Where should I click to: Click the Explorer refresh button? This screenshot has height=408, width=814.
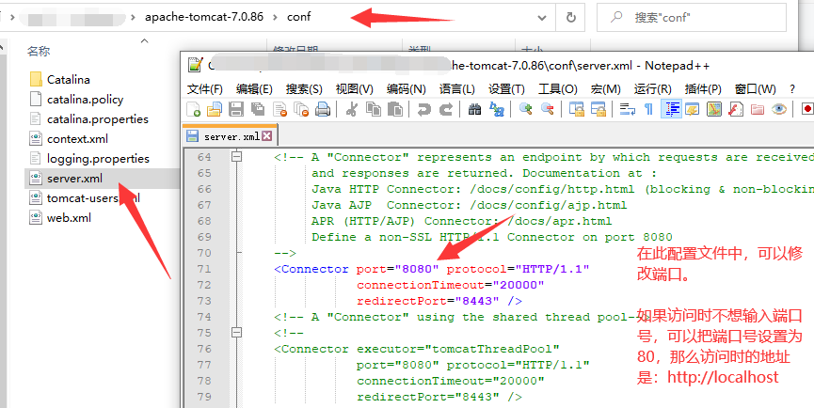[571, 18]
